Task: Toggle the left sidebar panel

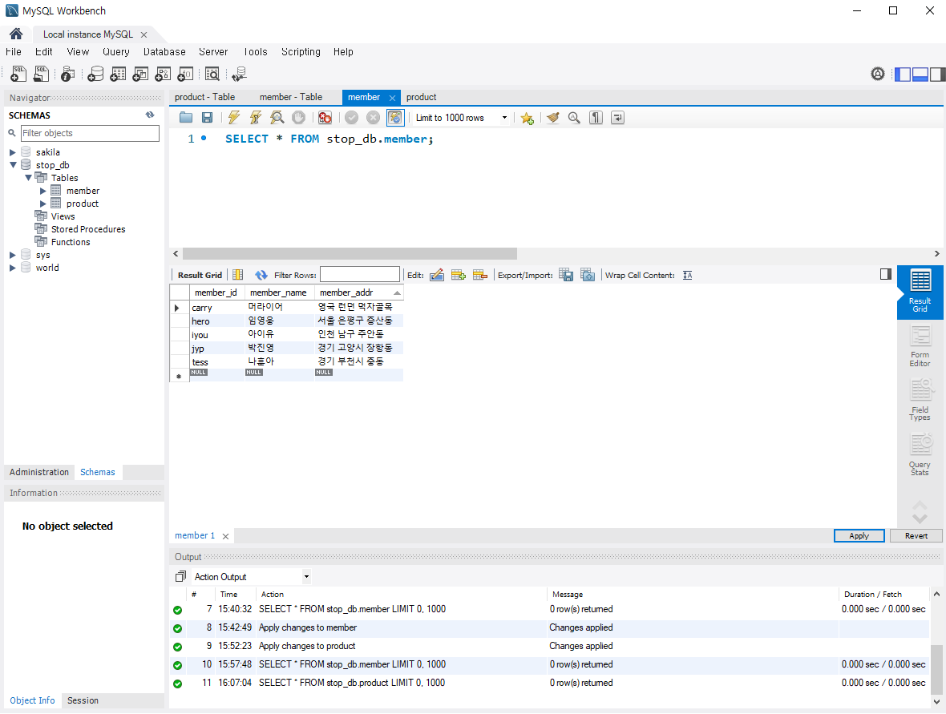Action: pos(903,75)
